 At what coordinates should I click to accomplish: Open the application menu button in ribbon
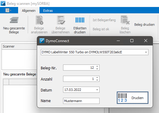click(x=8, y=10)
